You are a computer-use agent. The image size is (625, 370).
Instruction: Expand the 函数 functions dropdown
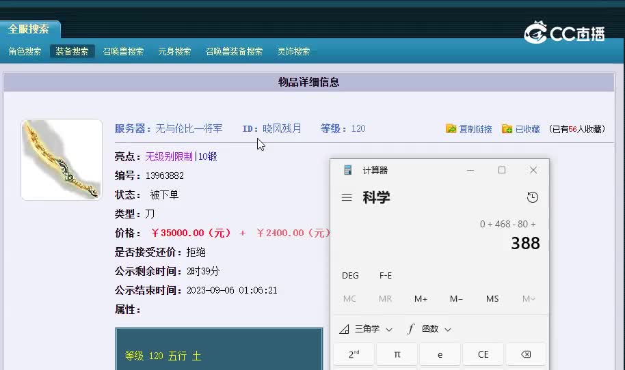point(429,329)
